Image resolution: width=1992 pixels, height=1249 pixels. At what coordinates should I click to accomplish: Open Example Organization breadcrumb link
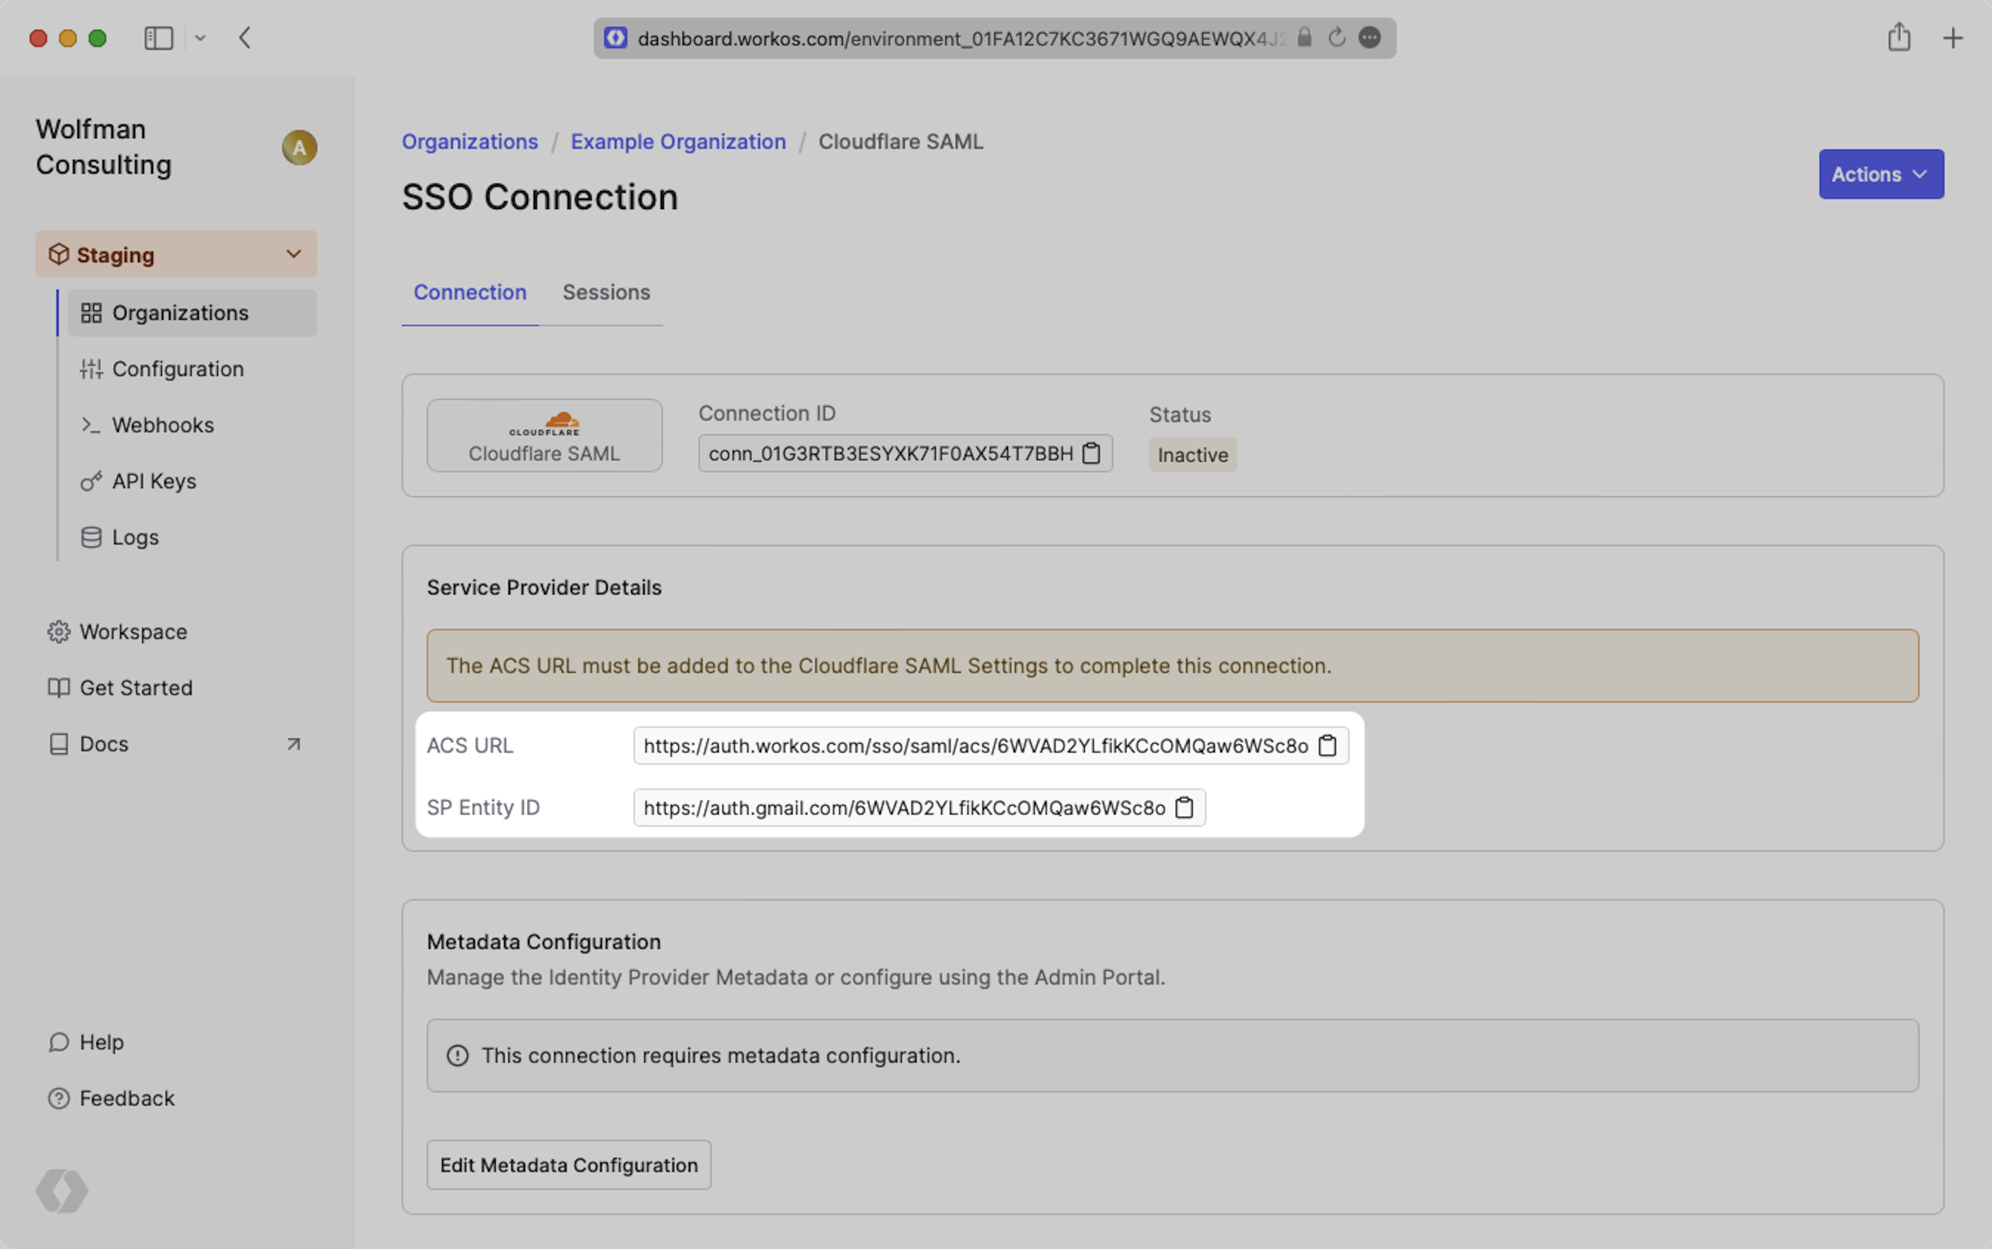pos(677,142)
